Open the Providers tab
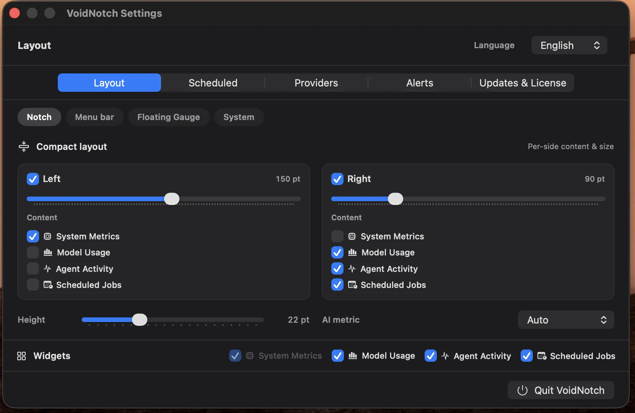Image resolution: width=635 pixels, height=413 pixels. (x=316, y=83)
